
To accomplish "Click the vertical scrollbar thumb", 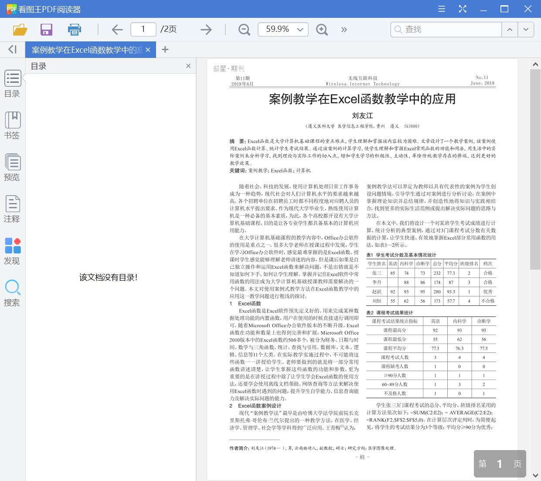I will click(535, 169).
